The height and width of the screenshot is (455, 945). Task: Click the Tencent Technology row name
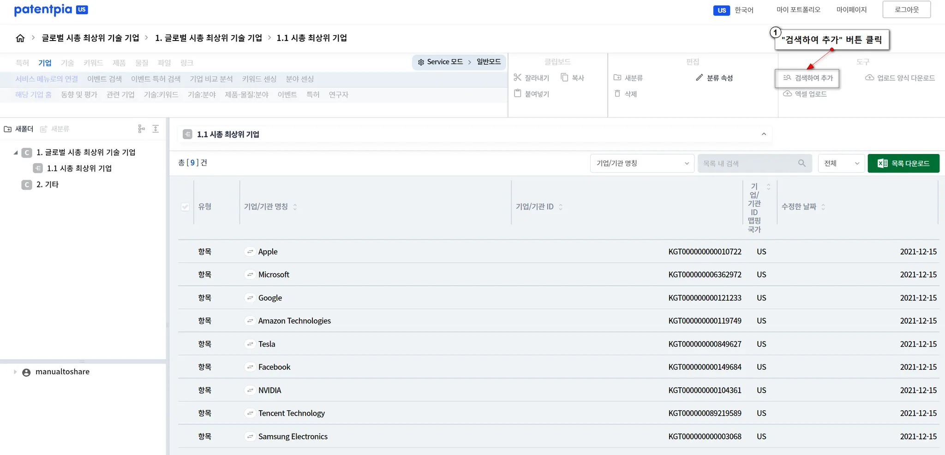click(x=292, y=414)
